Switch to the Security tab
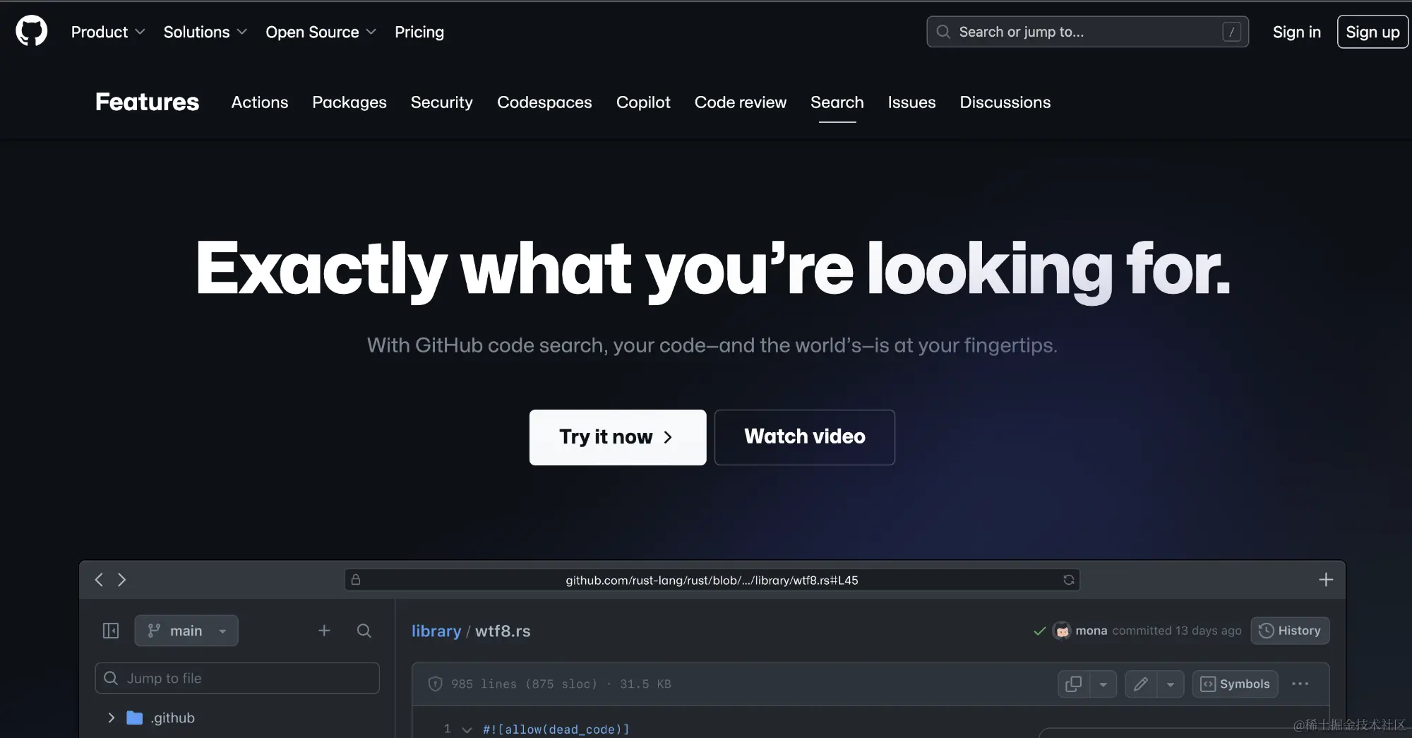This screenshot has width=1412, height=738. click(x=442, y=102)
